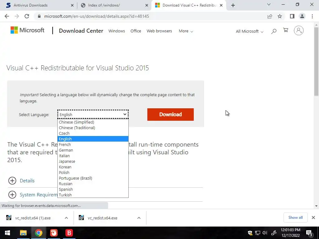Open the notification center icon

click(x=309, y=233)
